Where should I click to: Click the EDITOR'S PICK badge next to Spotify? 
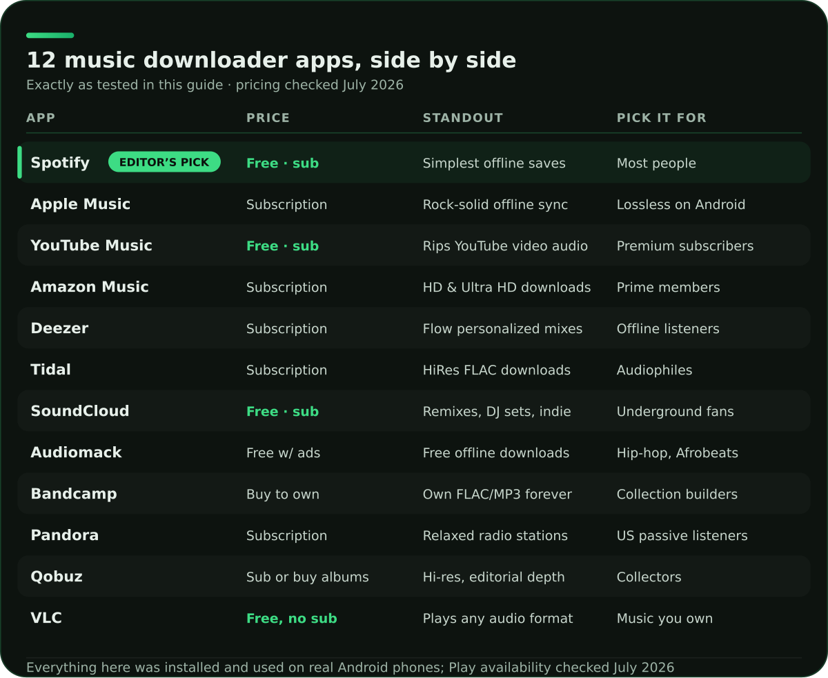(x=164, y=162)
